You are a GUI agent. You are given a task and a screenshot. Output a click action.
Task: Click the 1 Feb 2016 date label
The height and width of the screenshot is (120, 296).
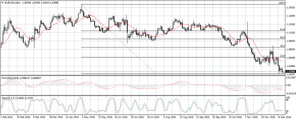point(7,117)
